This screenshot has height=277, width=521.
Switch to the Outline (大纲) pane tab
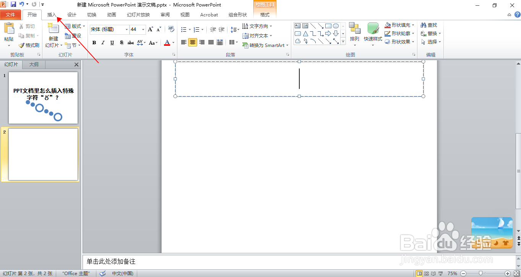click(34, 64)
